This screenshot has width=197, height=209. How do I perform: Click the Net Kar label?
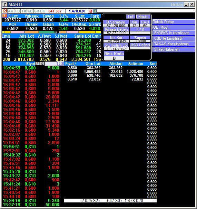(x=116, y=38)
